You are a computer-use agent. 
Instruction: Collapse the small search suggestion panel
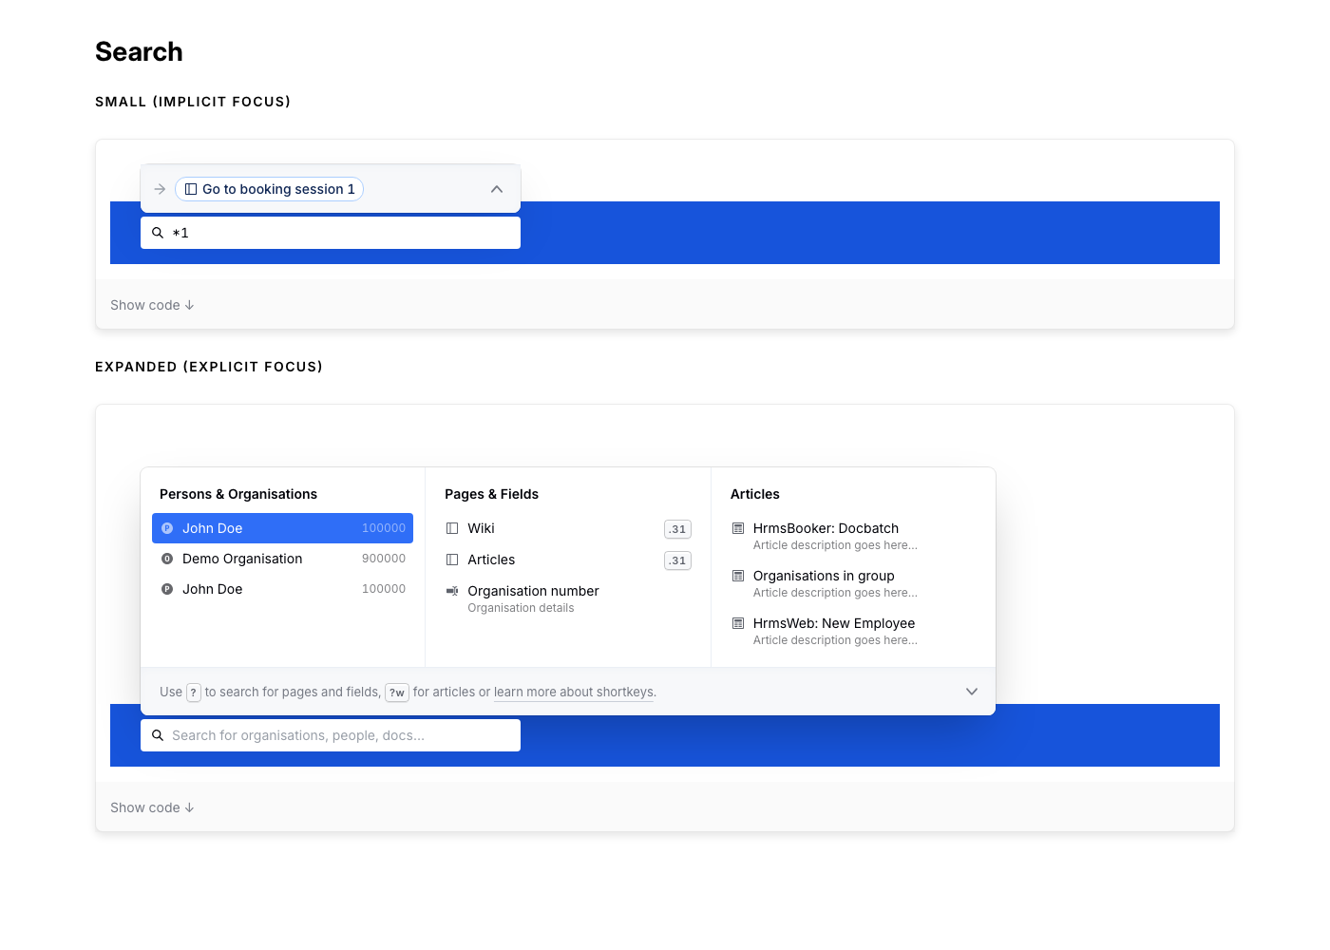pos(496,189)
